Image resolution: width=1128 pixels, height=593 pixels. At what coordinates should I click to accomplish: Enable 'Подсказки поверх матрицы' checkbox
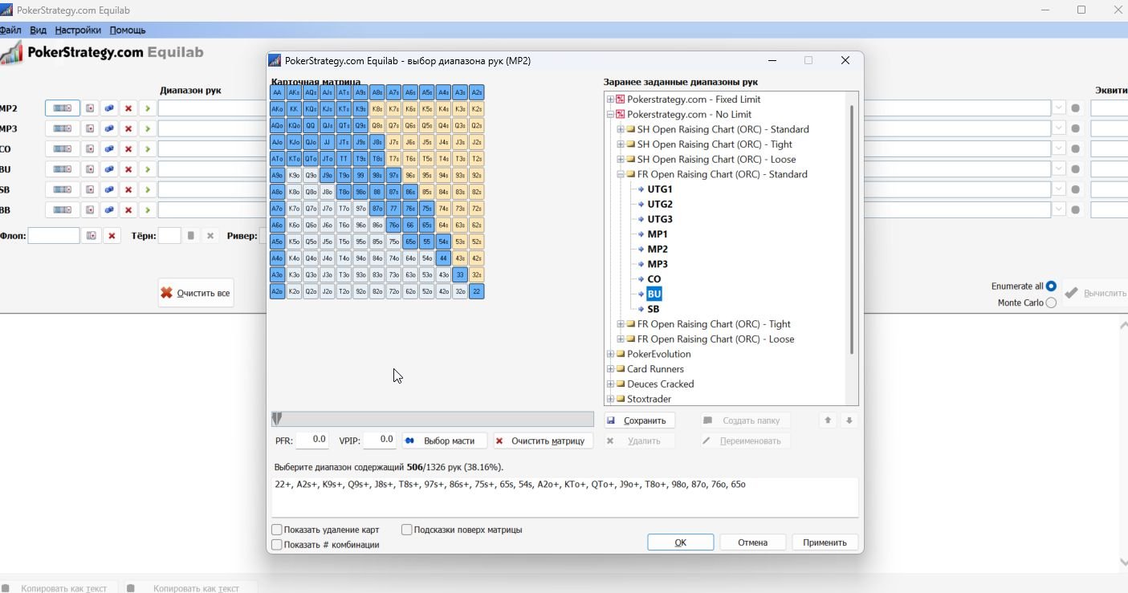tap(407, 530)
